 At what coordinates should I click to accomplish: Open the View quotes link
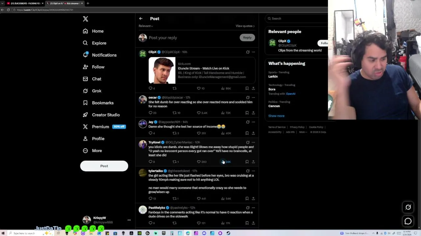pos(245,26)
